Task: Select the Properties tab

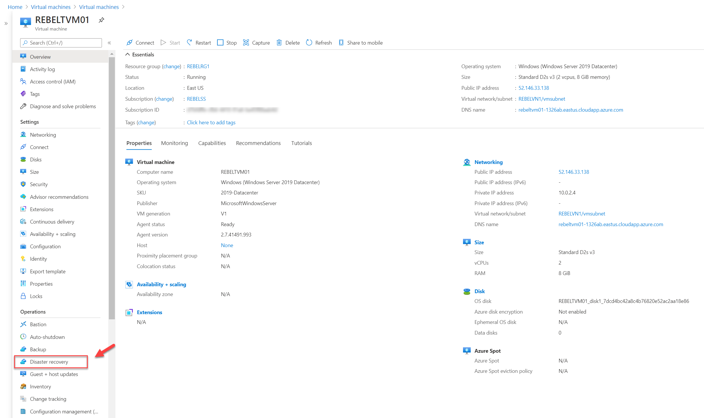Action: [x=139, y=143]
